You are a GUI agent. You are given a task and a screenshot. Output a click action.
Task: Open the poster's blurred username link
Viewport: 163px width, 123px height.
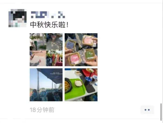coord(48,15)
